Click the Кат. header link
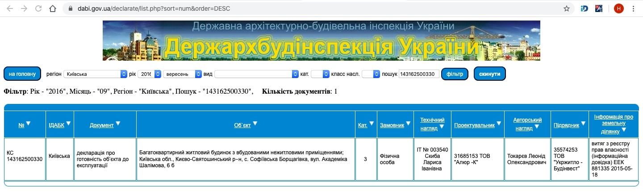 (x=363, y=125)
